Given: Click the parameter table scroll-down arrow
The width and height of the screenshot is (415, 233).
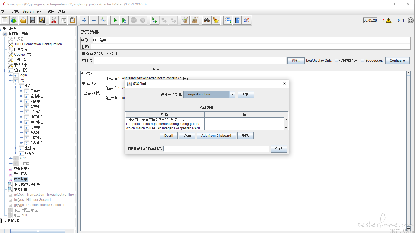Looking at the screenshot, I should pos(286,128).
